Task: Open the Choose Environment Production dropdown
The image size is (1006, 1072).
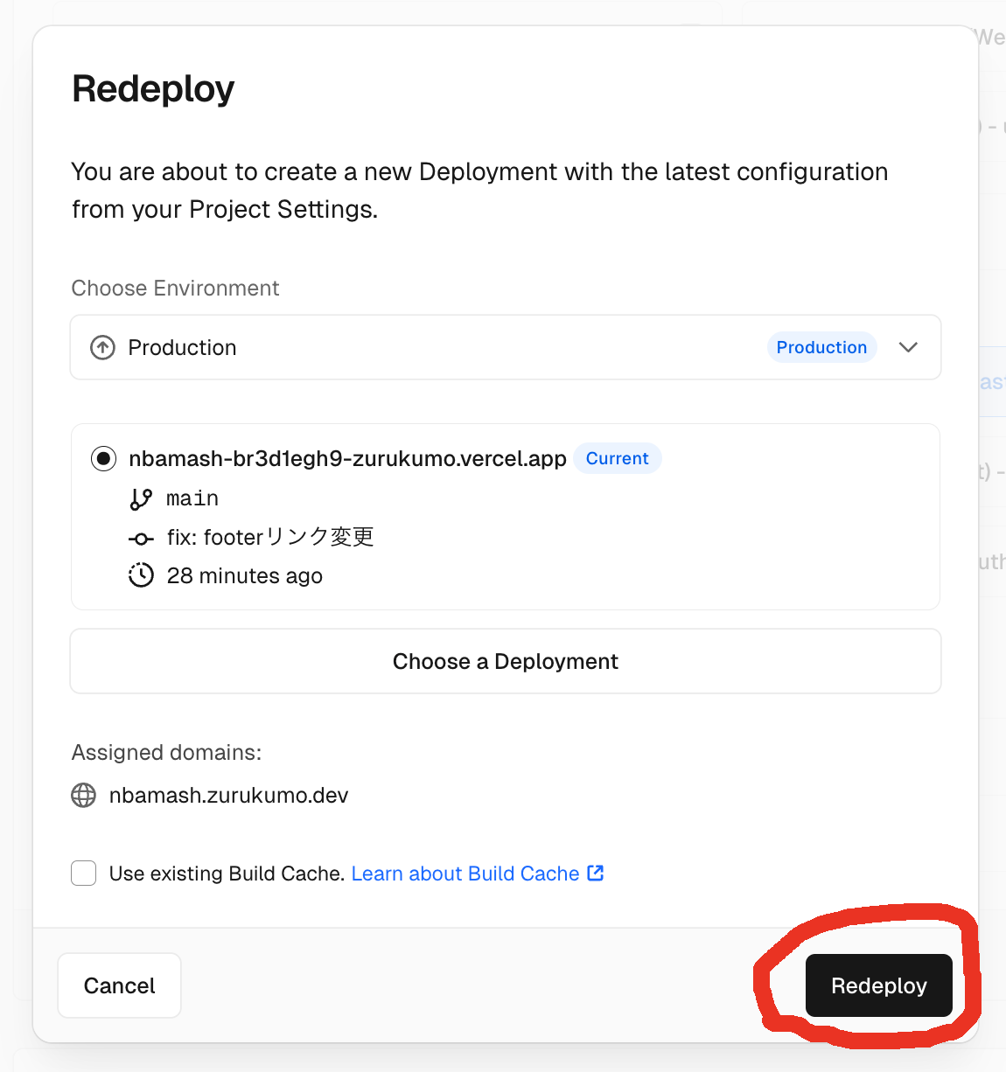Action: tap(505, 347)
